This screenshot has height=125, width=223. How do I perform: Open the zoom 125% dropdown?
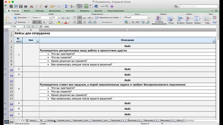click(106, 6)
